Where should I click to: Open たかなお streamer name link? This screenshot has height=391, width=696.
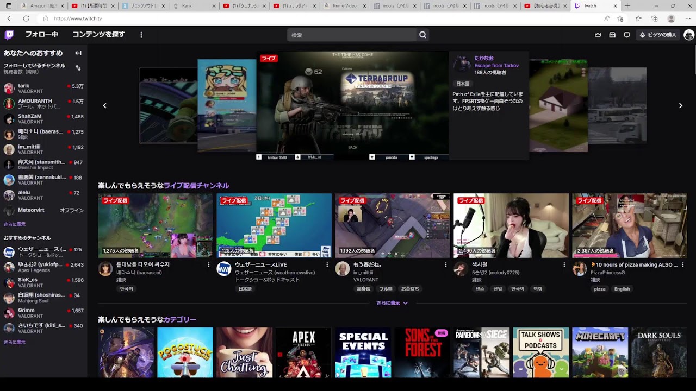[x=484, y=58]
